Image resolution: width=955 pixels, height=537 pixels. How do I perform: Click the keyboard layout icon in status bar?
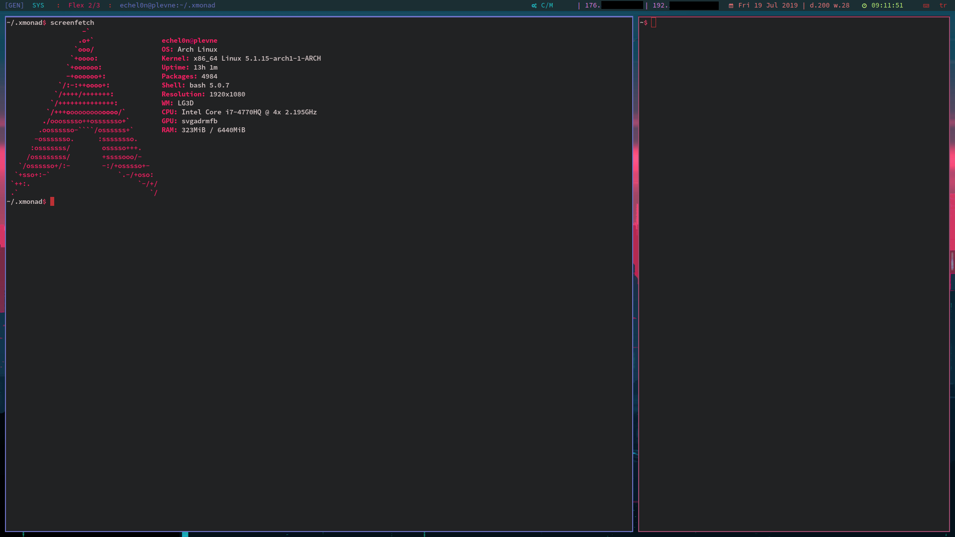coord(926,5)
